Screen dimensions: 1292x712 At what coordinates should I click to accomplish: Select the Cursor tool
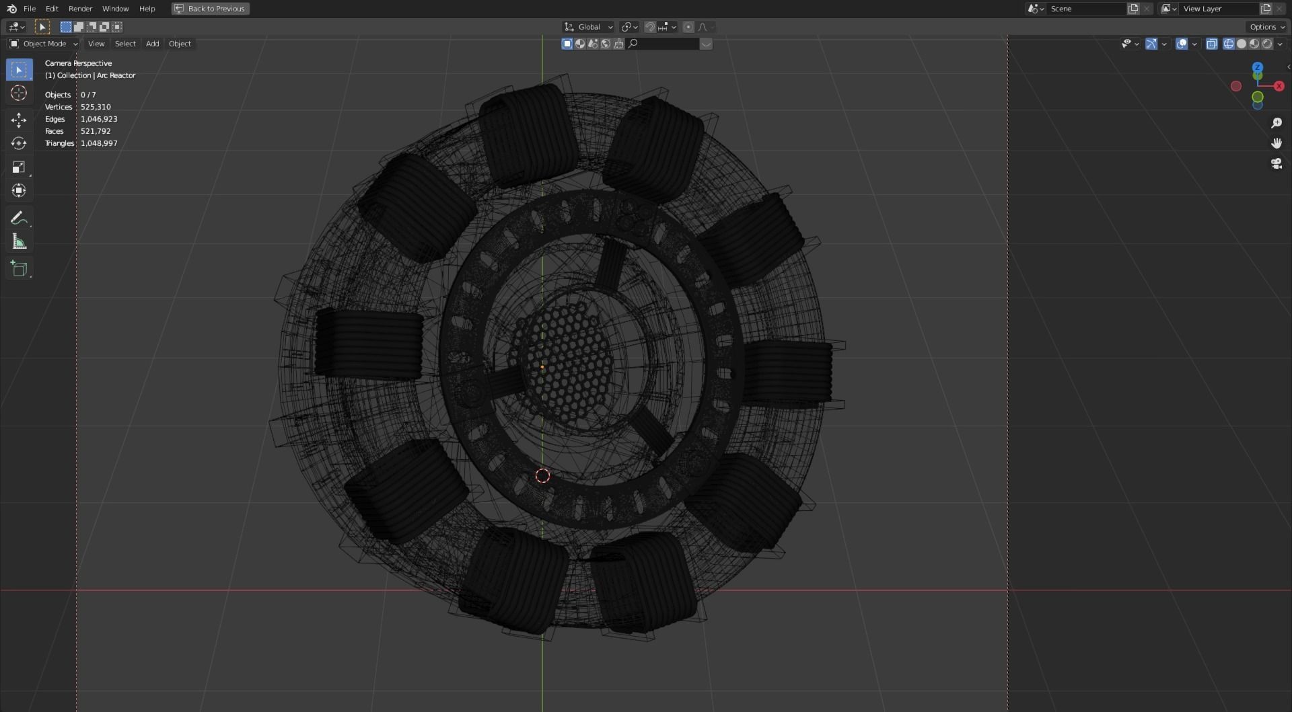point(19,93)
